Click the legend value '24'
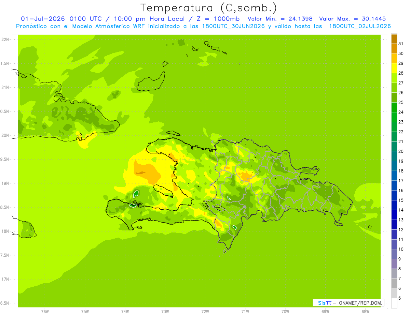410x316 pixels. tap(401, 112)
